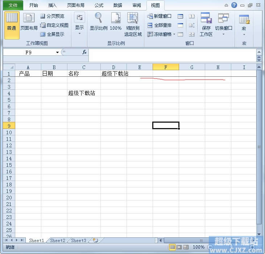Enter Full Screen view (全屏显示)

coord(53,34)
